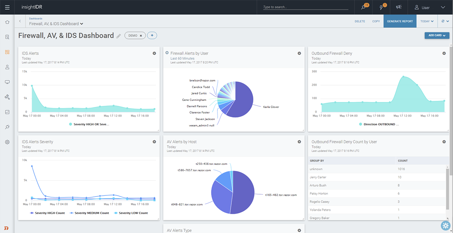The image size is (453, 233).
Task: Go to the Home sidebar icon
Action: tap(7, 22)
